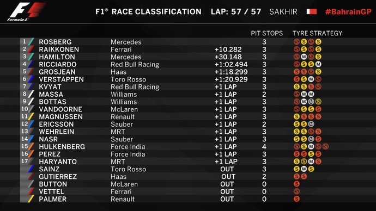Click the Hulkenberg pit stop count 4
The image size is (376, 211).
click(264, 146)
